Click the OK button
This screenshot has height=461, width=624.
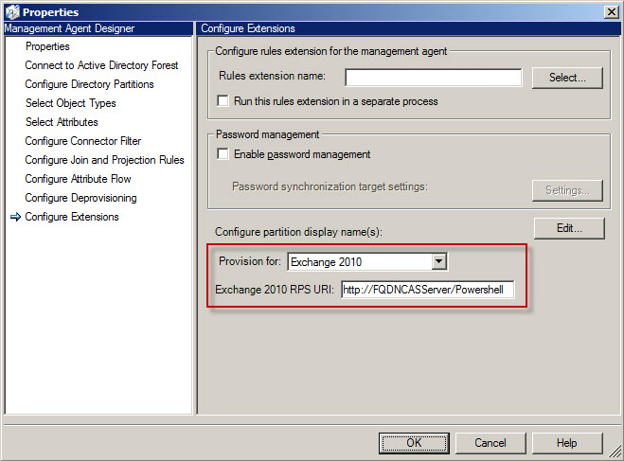(x=414, y=442)
